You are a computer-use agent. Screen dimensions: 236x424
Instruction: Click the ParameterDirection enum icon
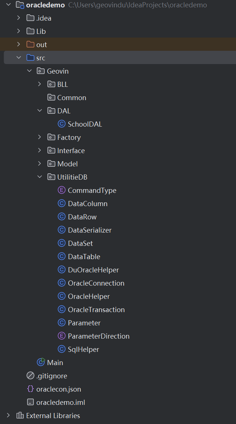(x=62, y=336)
